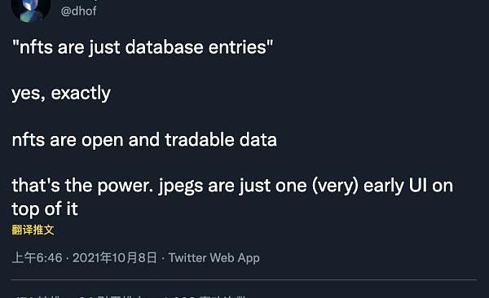Click the word "database" in the quote
This screenshot has height=298, width=489.
tap(164, 47)
